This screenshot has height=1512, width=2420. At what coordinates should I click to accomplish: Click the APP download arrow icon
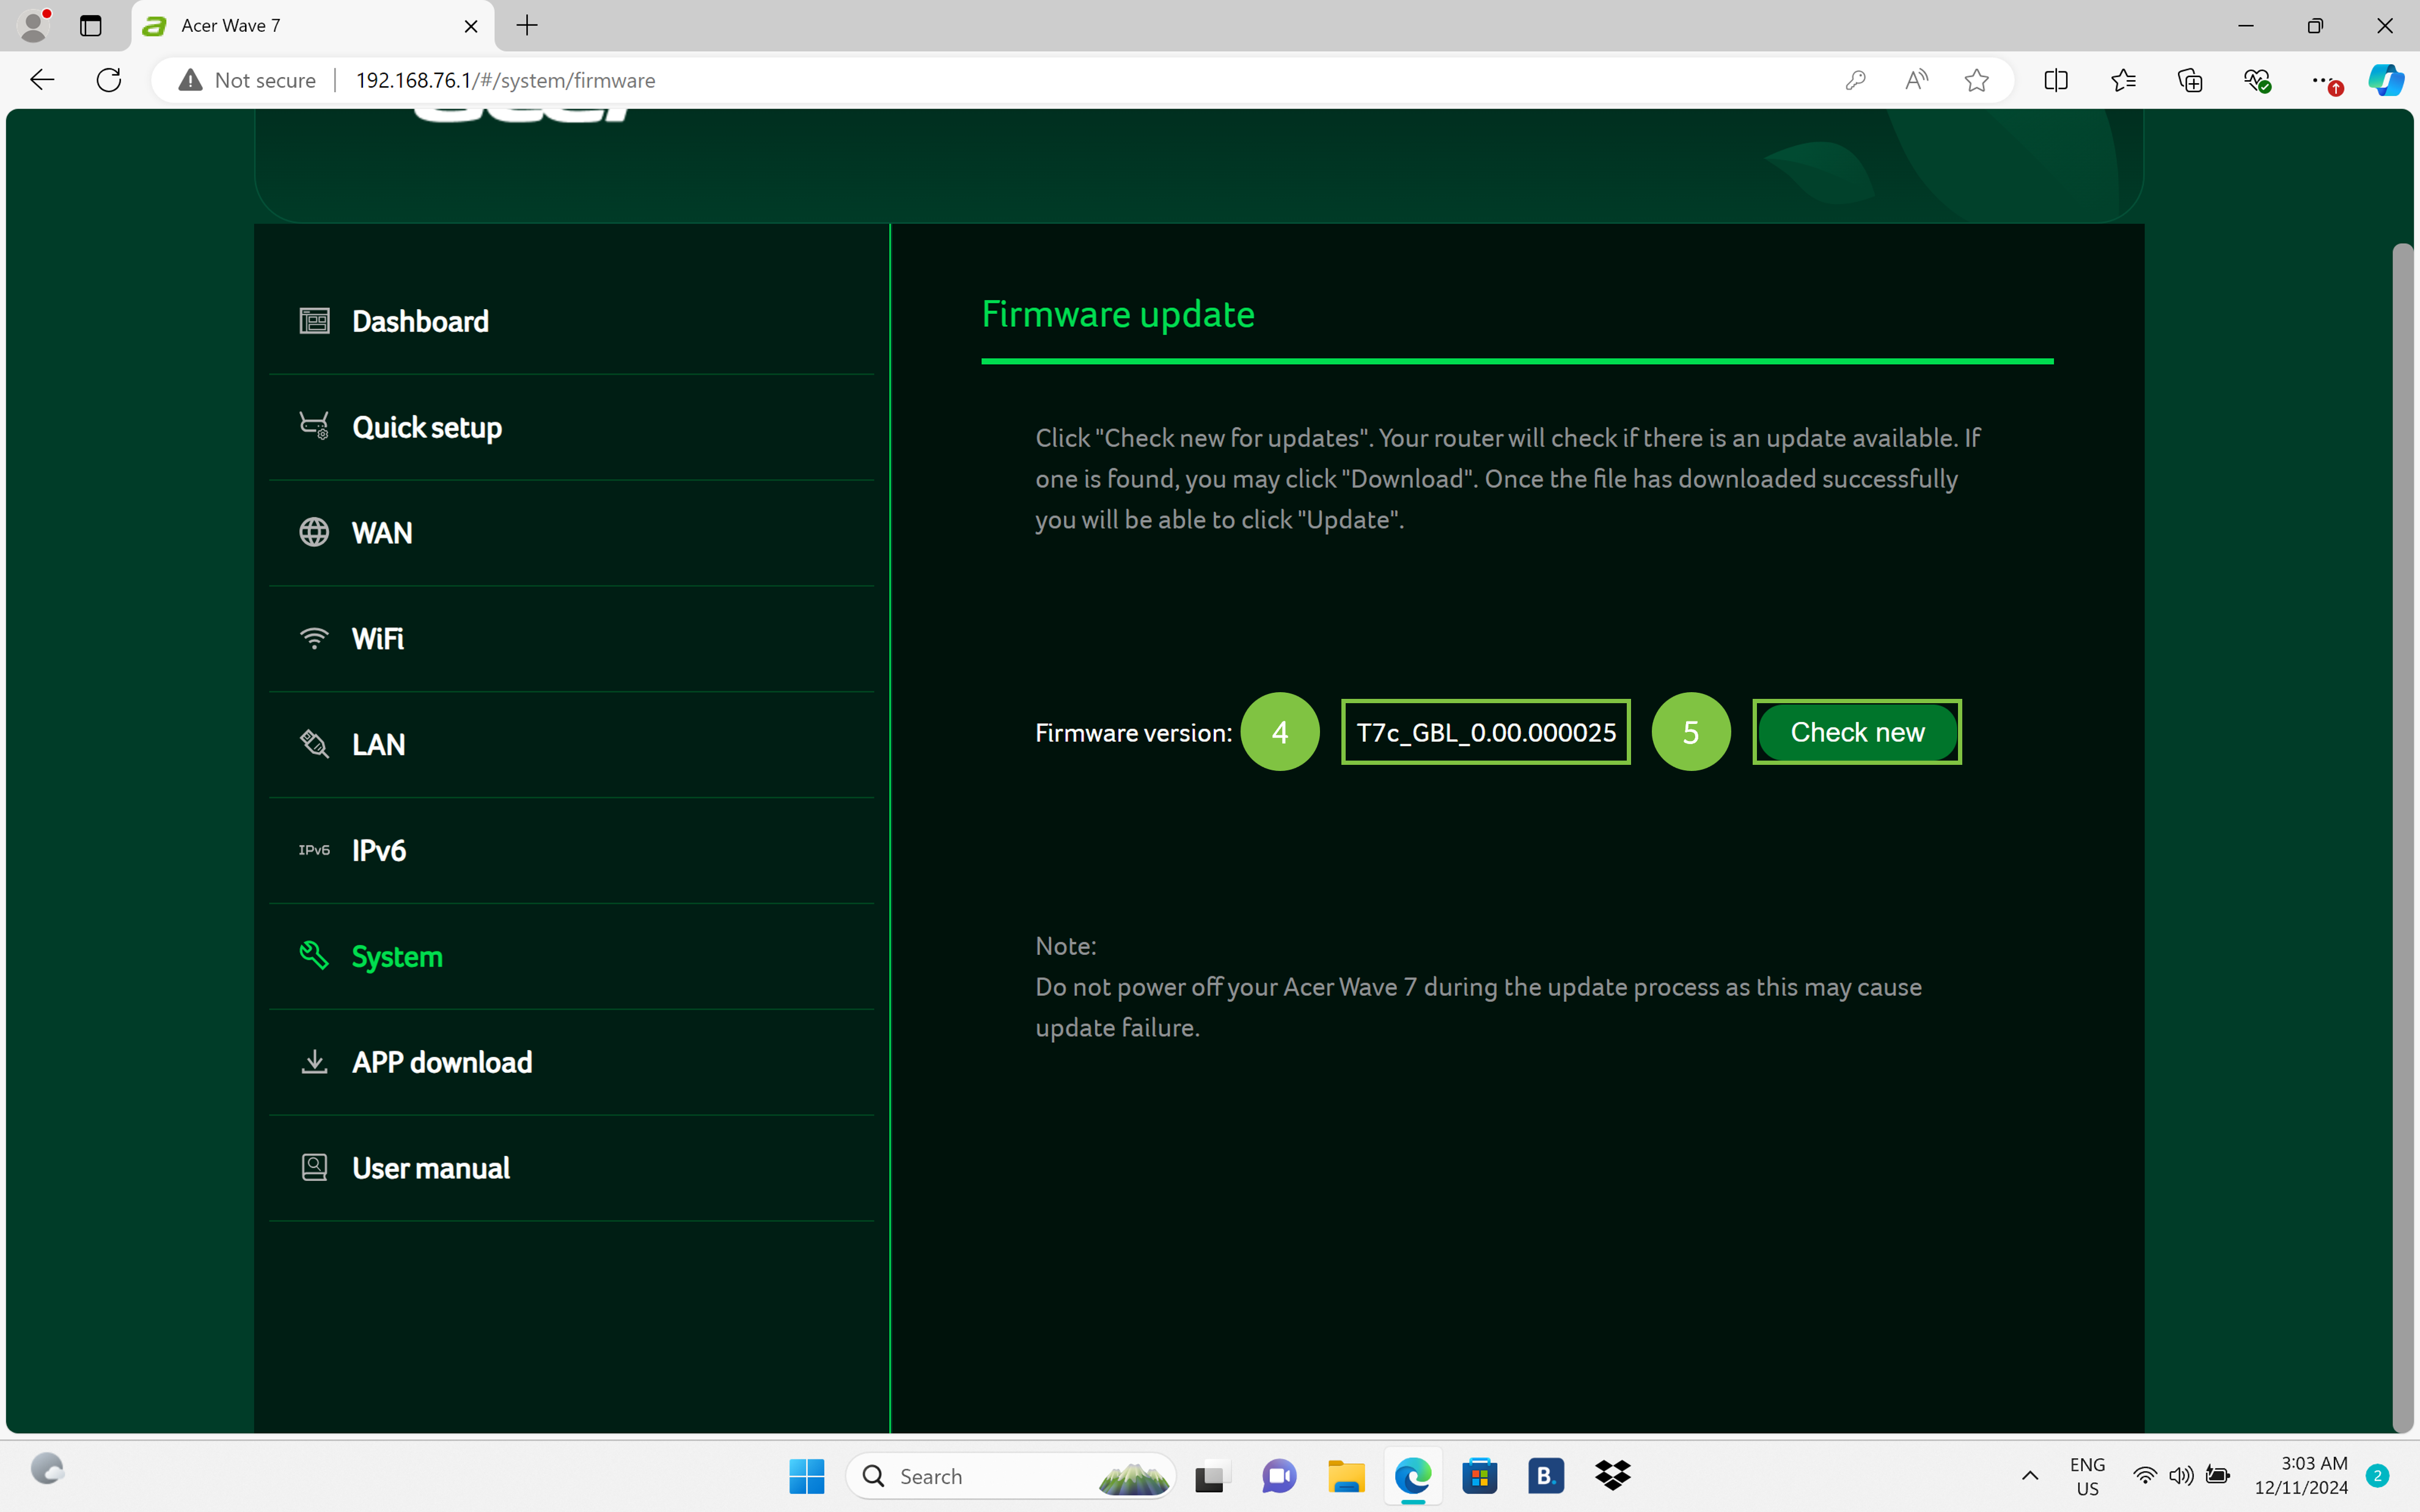(x=314, y=1062)
